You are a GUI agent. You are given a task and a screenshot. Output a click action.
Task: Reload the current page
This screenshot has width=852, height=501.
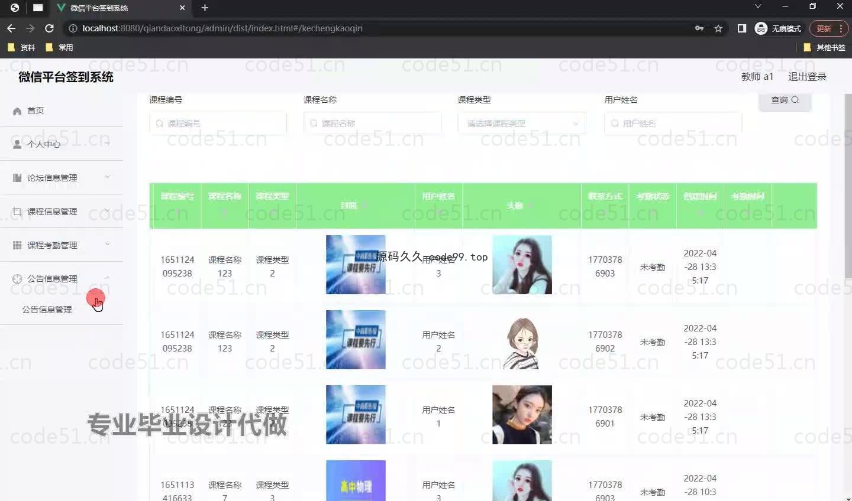point(49,28)
